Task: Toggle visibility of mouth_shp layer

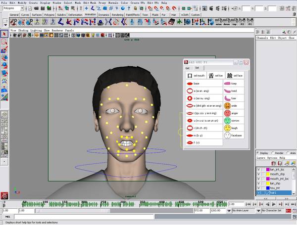Action: tap(258, 174)
